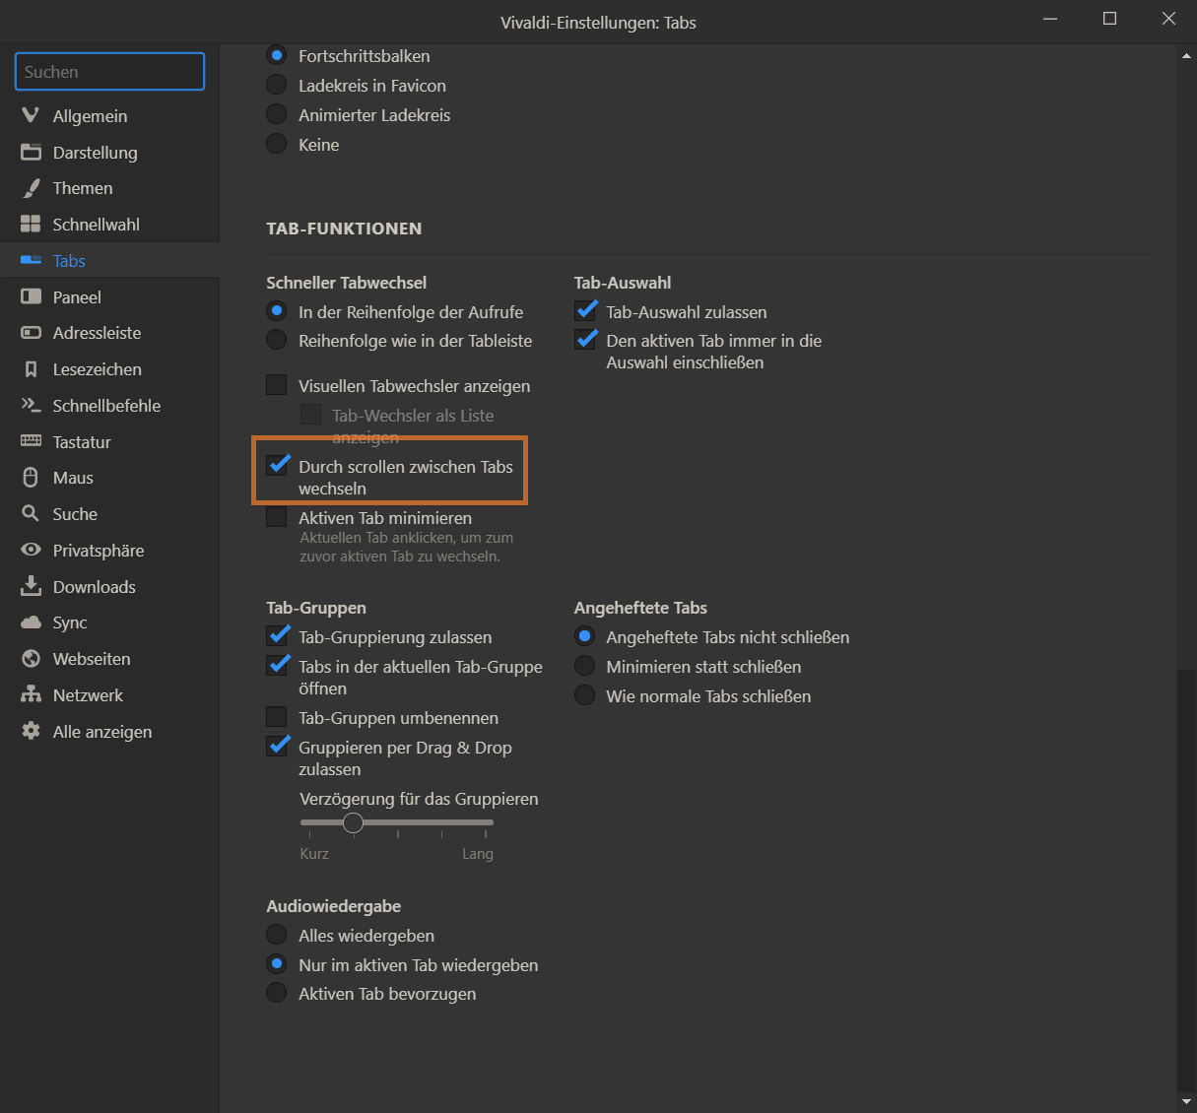Click the Suchen search field
The width and height of the screenshot is (1197, 1113).
tap(109, 72)
